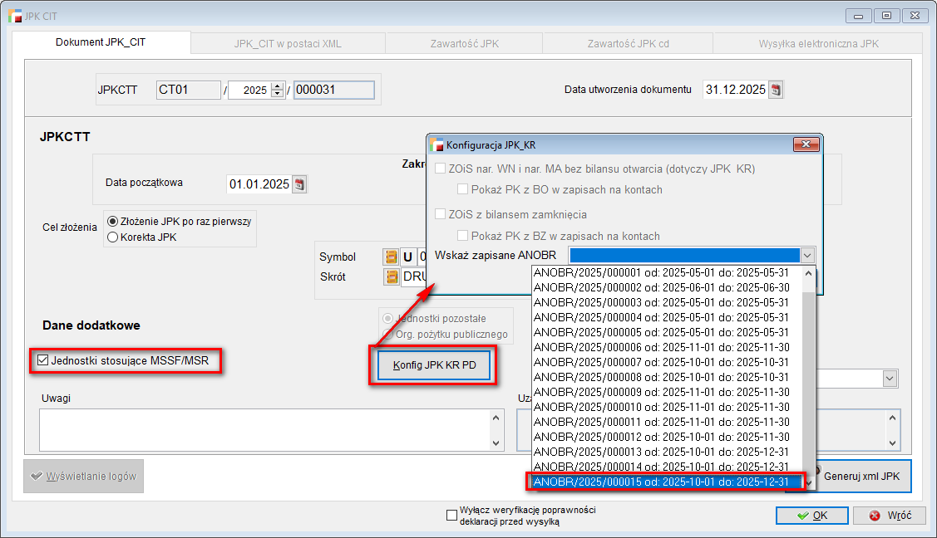Viewport: 937px width, 538px height.
Task: Click the red cancel icon on Wróć
Action: tap(875, 516)
